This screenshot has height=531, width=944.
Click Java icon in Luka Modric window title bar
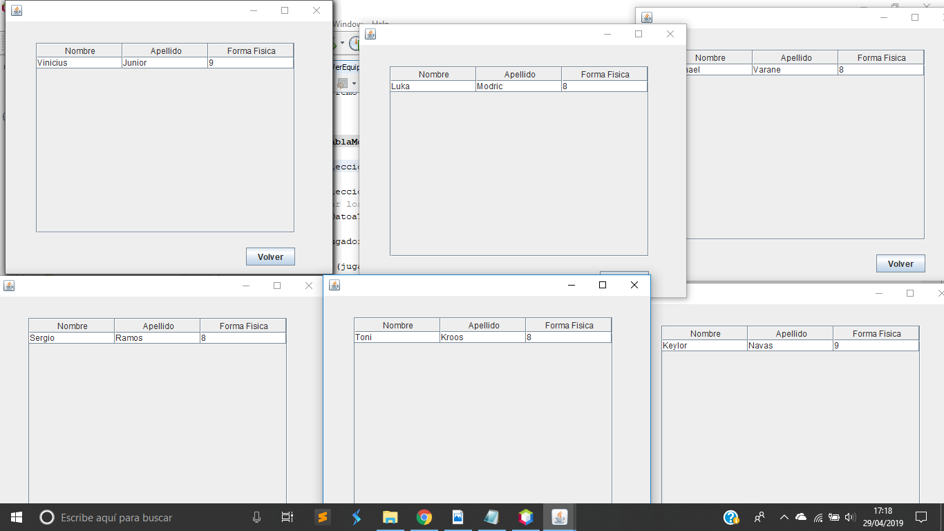tap(370, 34)
